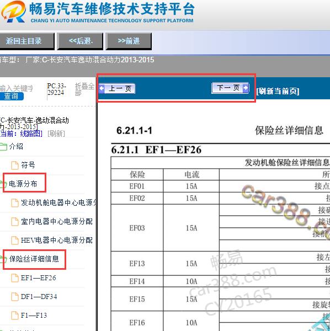Open the DF1—DF34 document
Image resolution: width=330 pixels, height=331 pixels.
[x=39, y=297]
